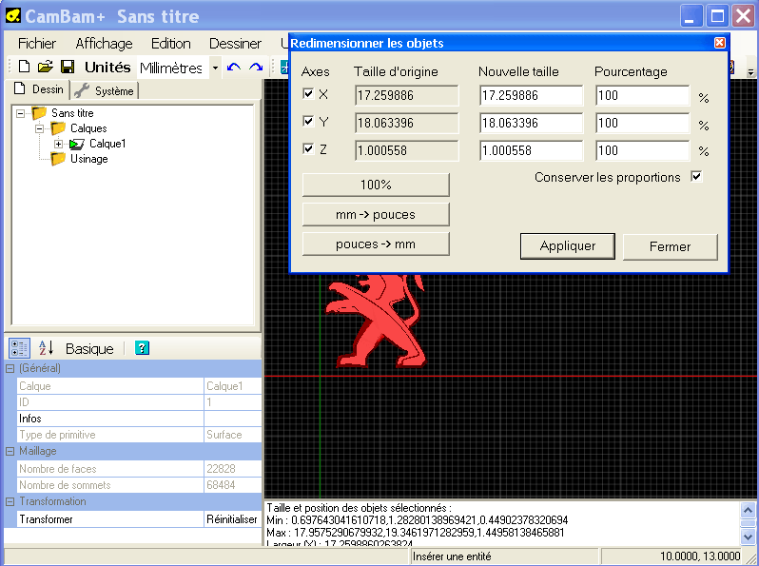Viewport: 759px width, 566px height.
Task: Click the Nombre de faces value 22828
Action: (233, 469)
